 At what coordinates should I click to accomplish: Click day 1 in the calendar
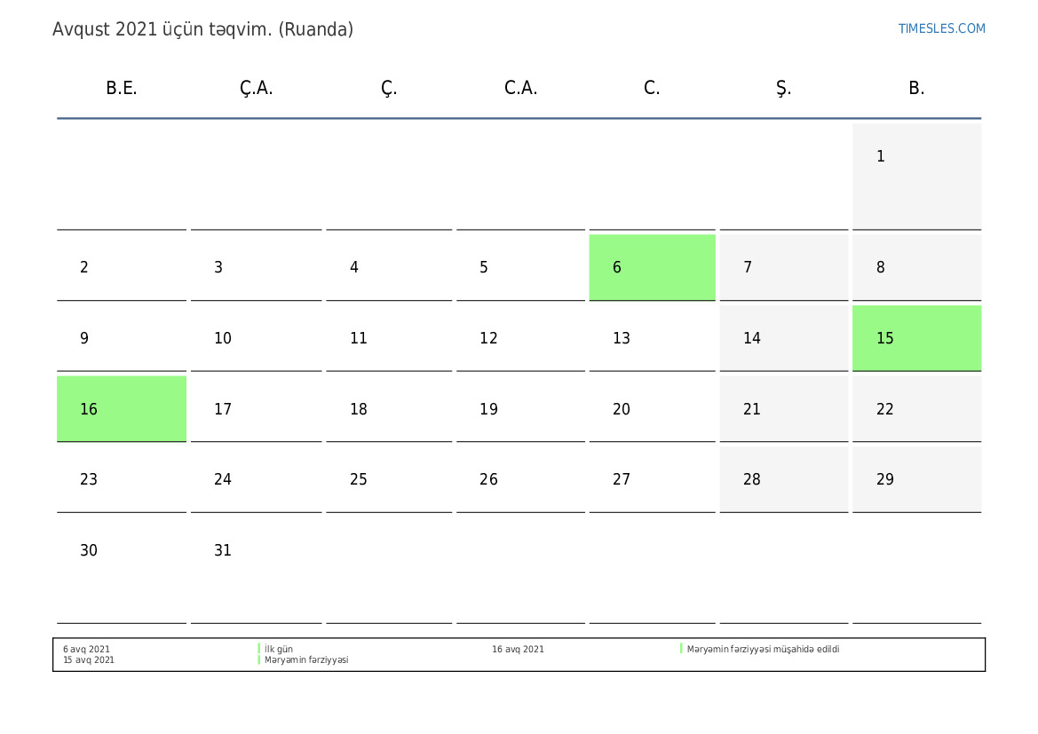(917, 176)
